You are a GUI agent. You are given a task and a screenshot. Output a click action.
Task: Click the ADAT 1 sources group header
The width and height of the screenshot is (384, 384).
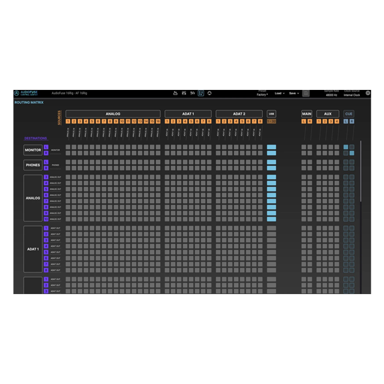click(188, 114)
